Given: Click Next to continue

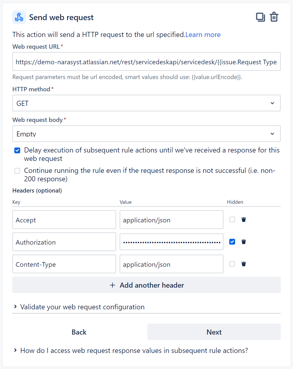Looking at the screenshot, I should tap(214, 332).
